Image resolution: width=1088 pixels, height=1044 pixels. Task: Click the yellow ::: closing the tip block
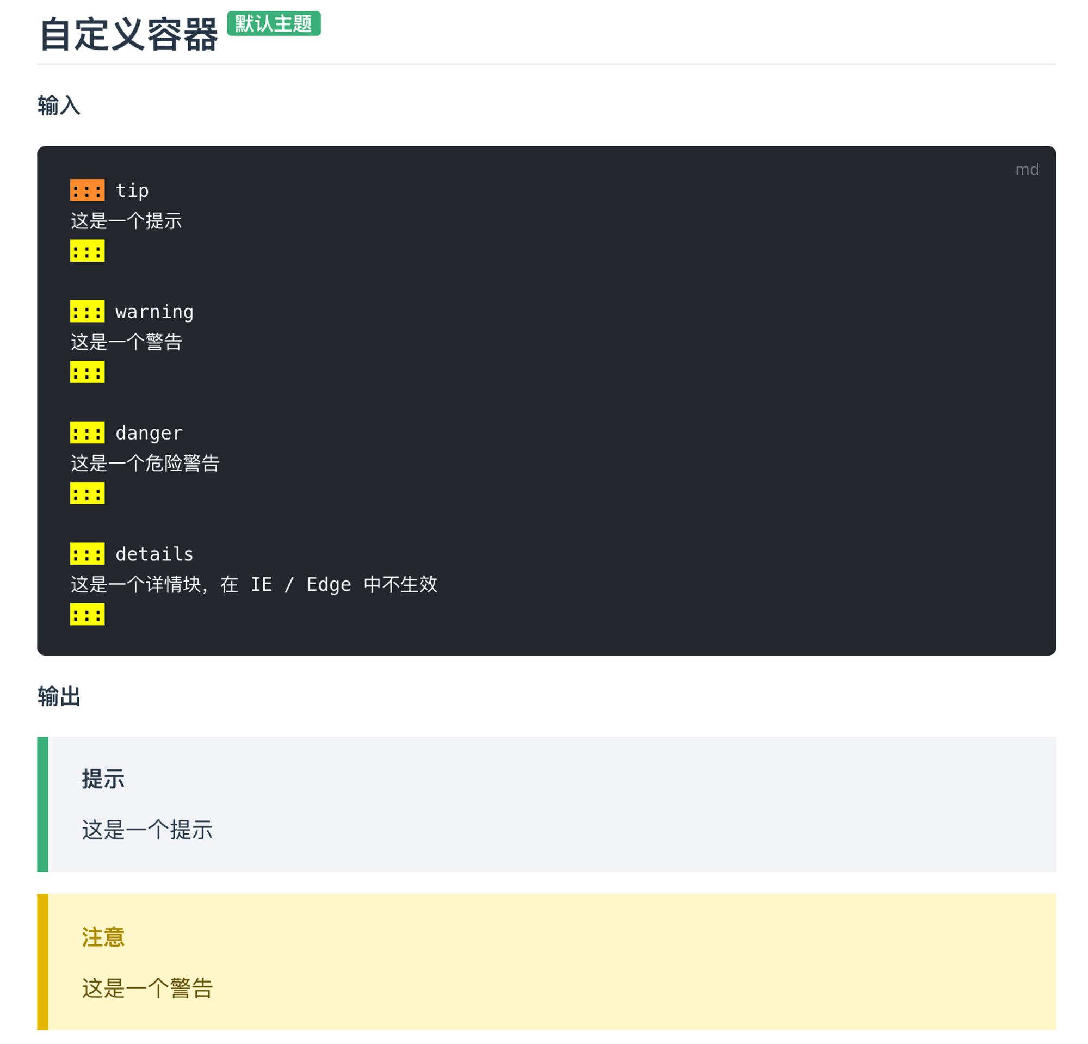(x=87, y=251)
